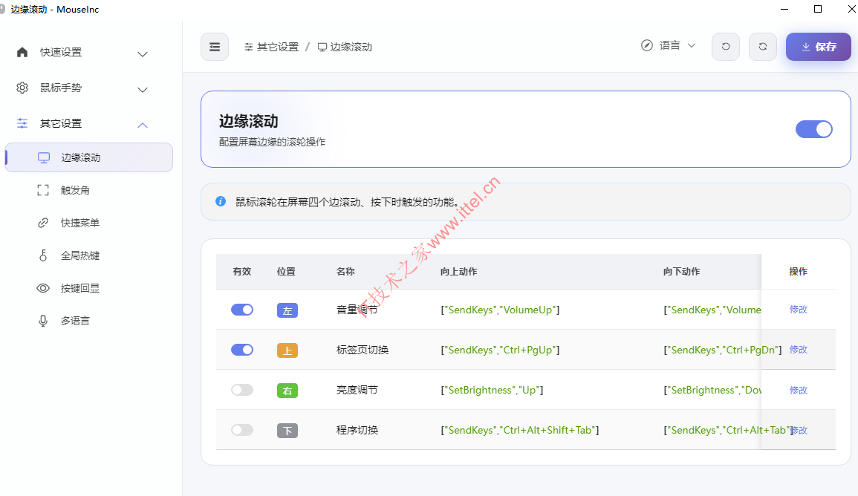Click 修改 for the 音量调节 row
Screen dimensions: 858x496
799,310
